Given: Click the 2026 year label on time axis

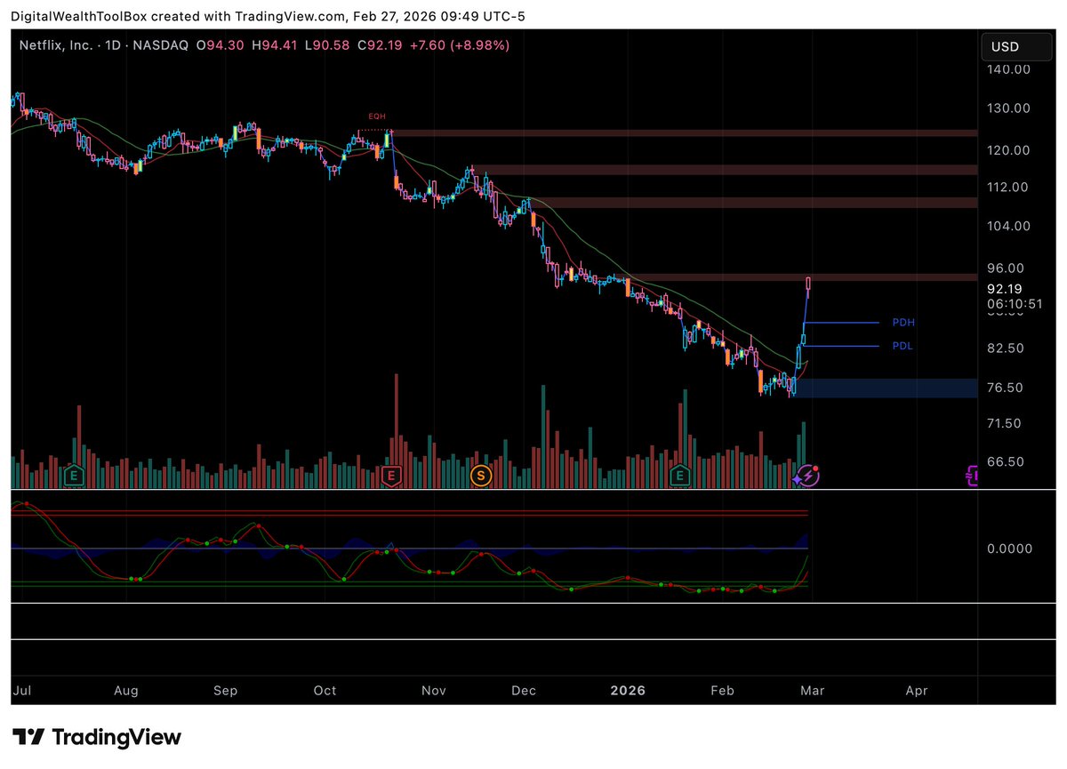Looking at the screenshot, I should point(629,691).
